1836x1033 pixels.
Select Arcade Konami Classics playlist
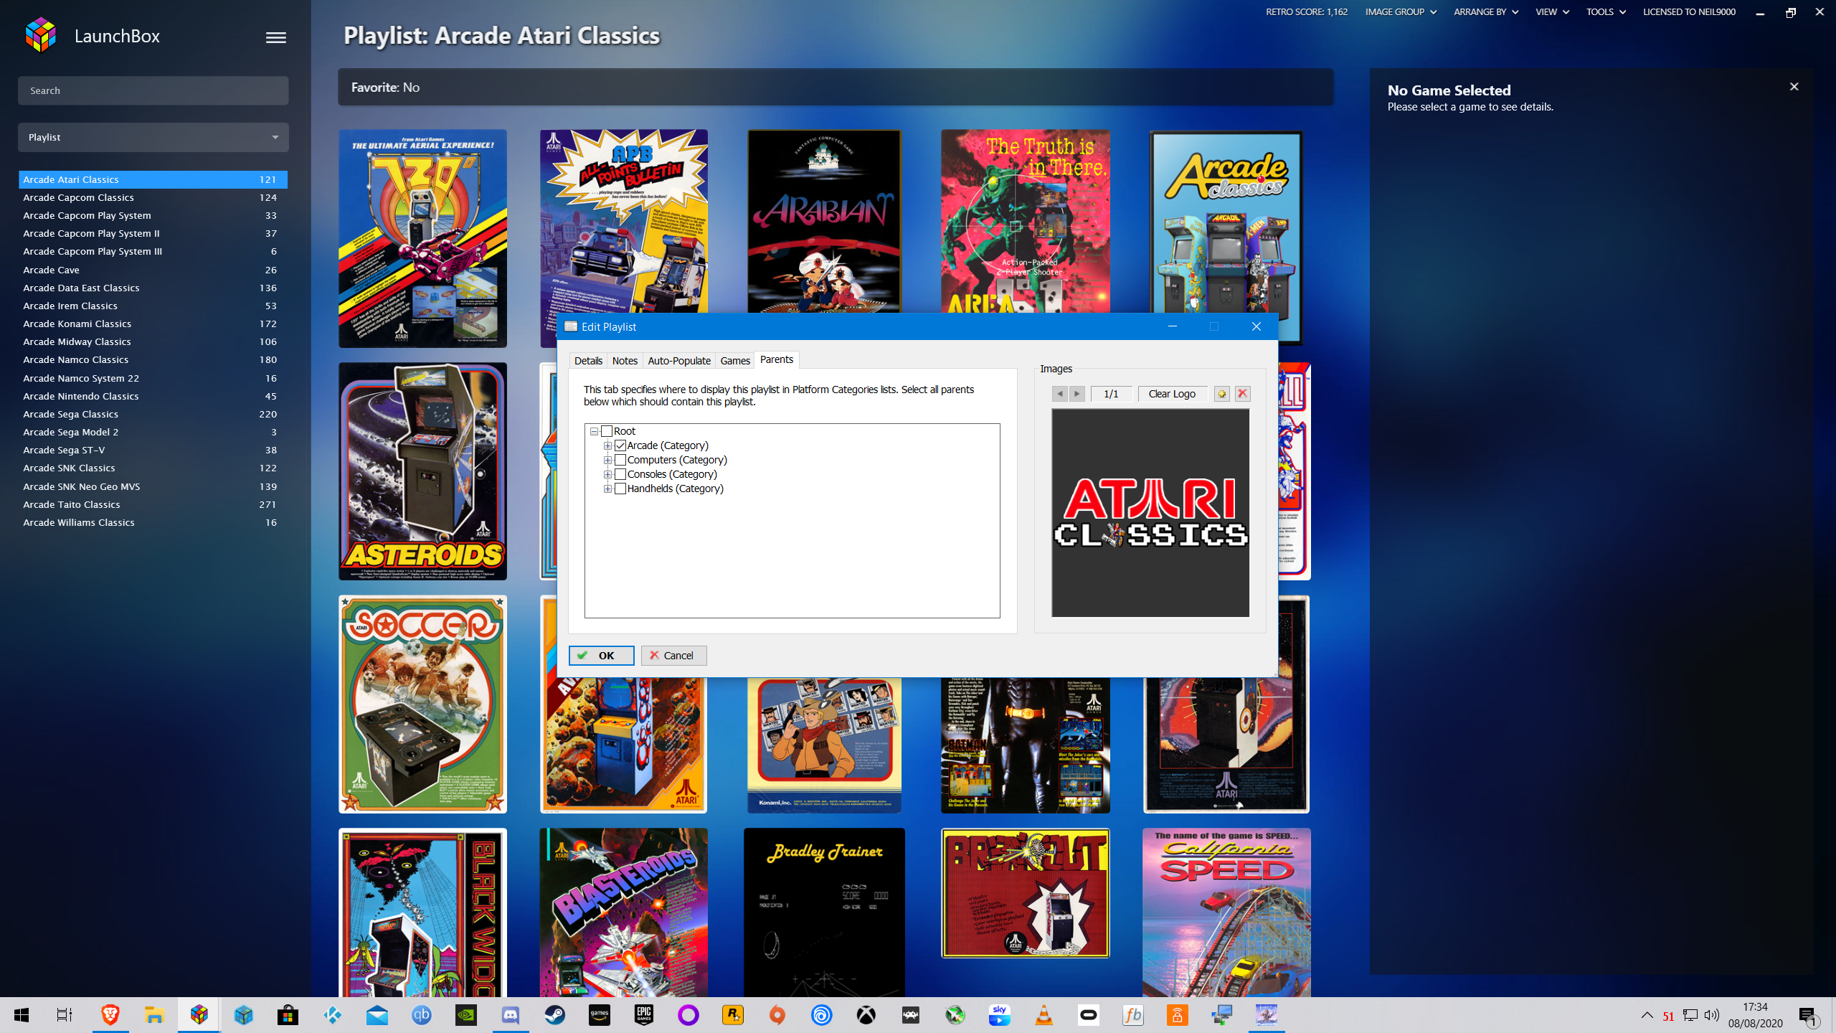[x=153, y=324]
